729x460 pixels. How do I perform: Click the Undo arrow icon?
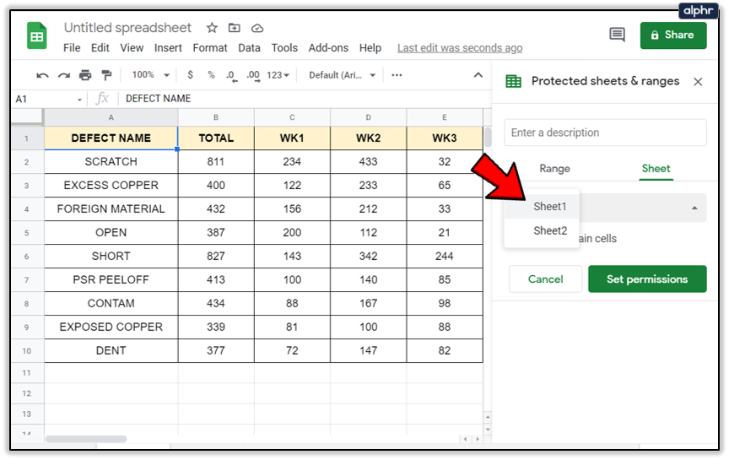42,75
